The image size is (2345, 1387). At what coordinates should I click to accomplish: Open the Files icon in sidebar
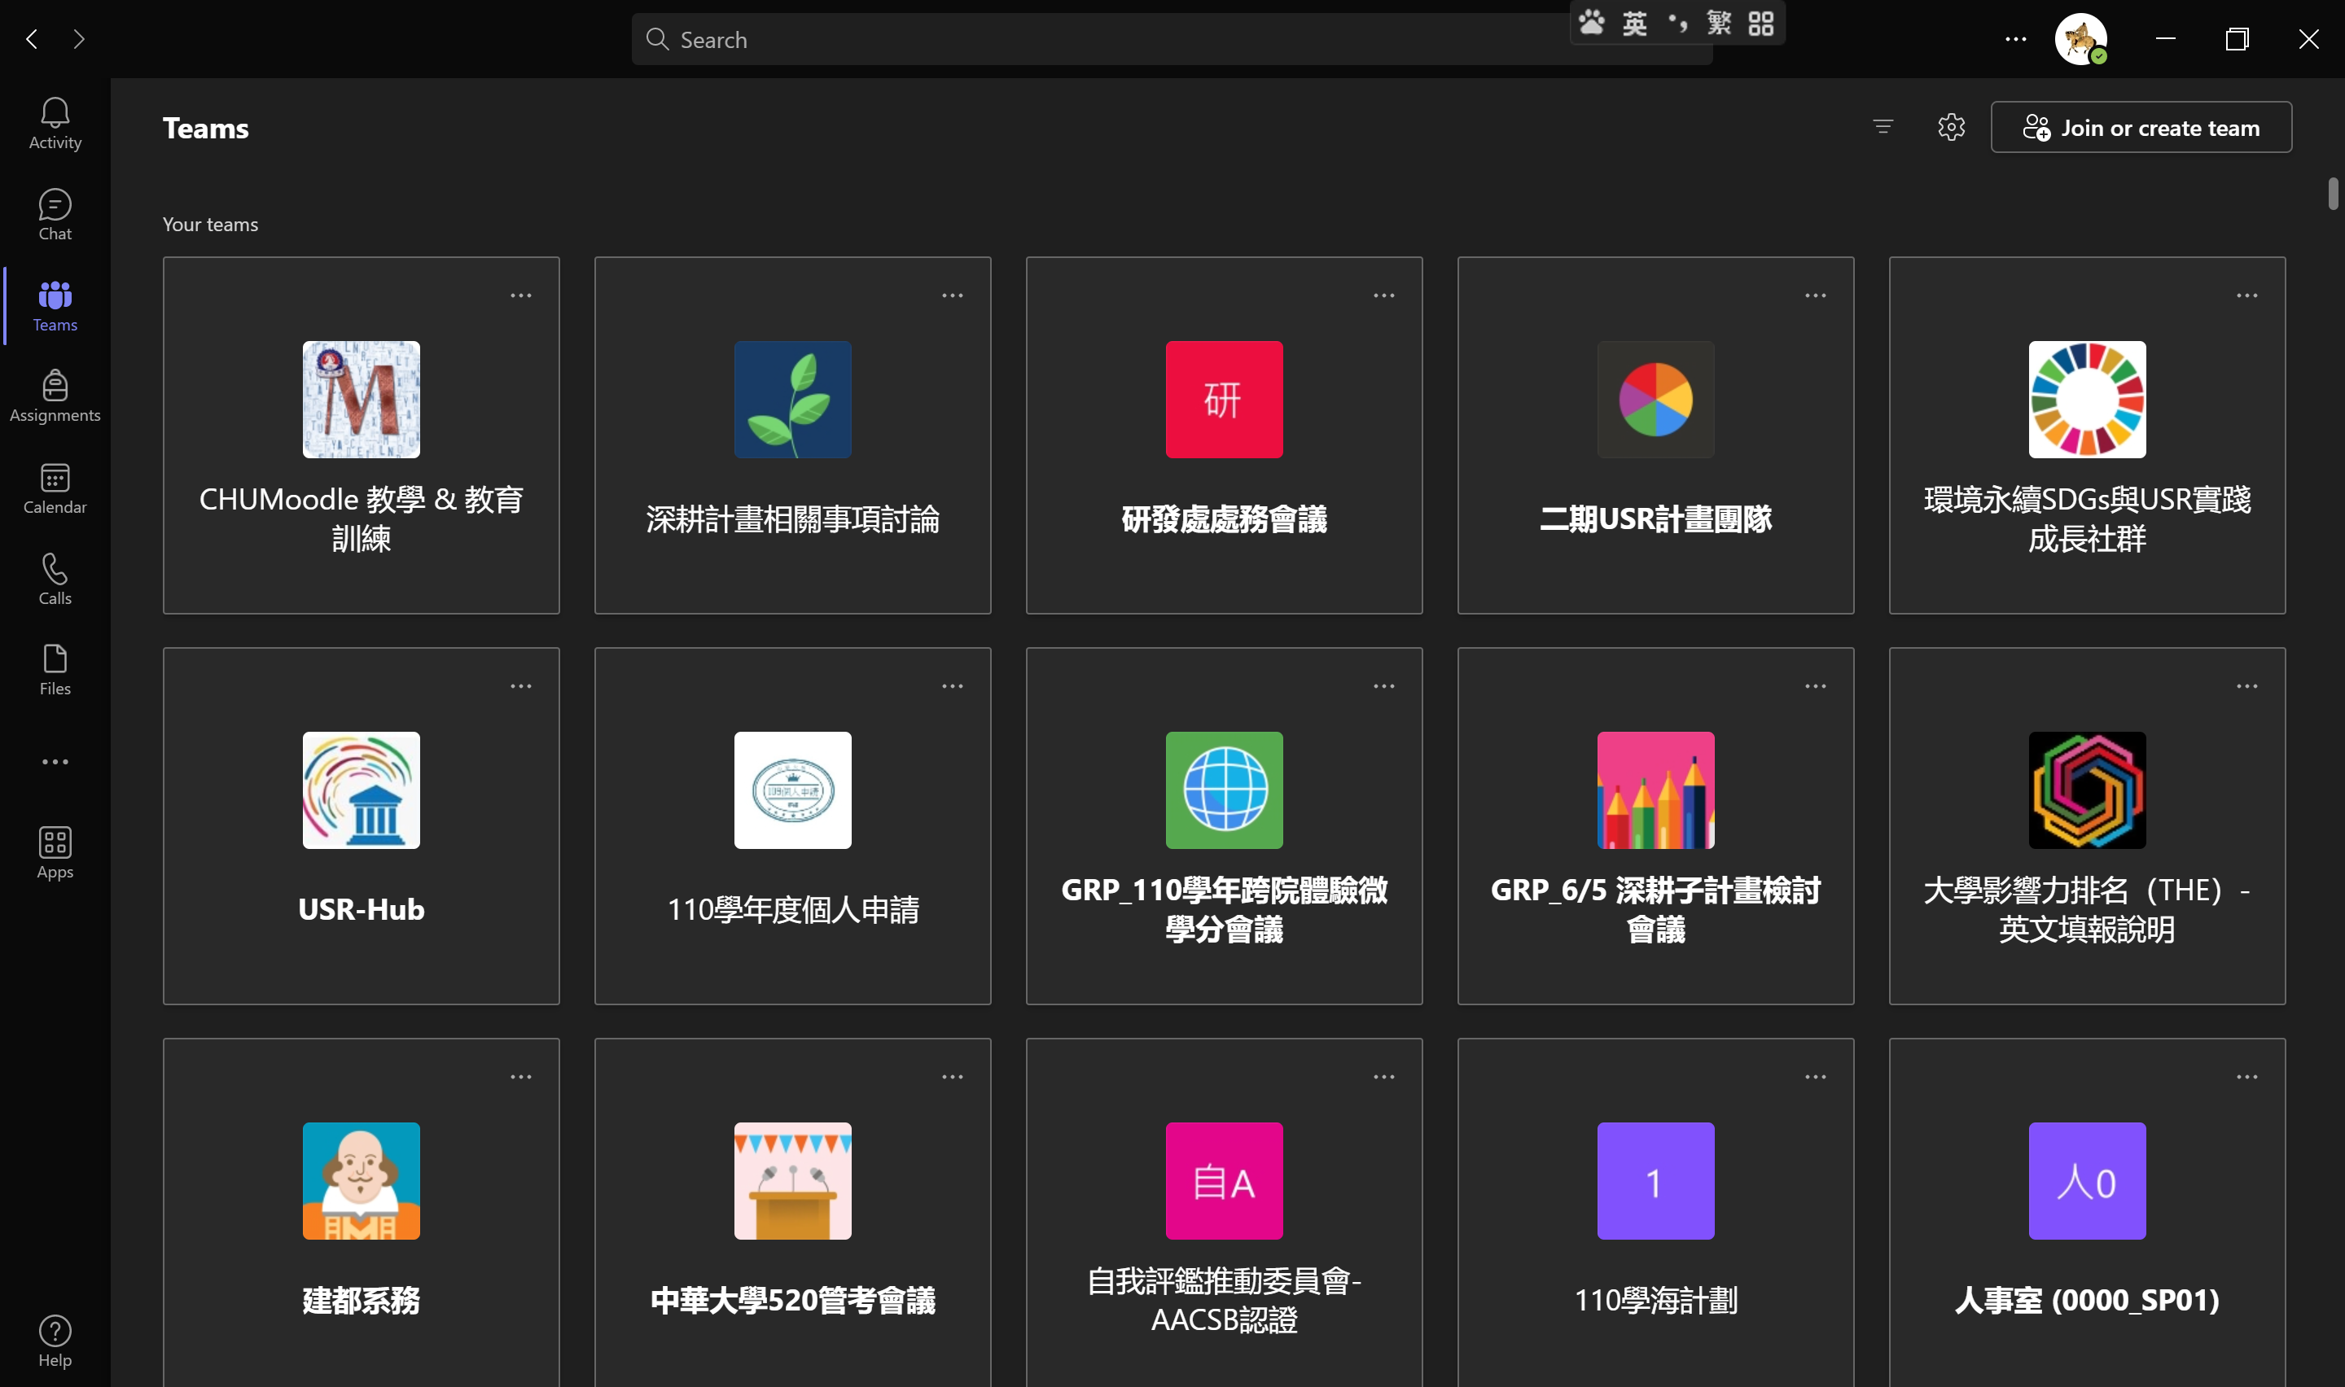(55, 669)
